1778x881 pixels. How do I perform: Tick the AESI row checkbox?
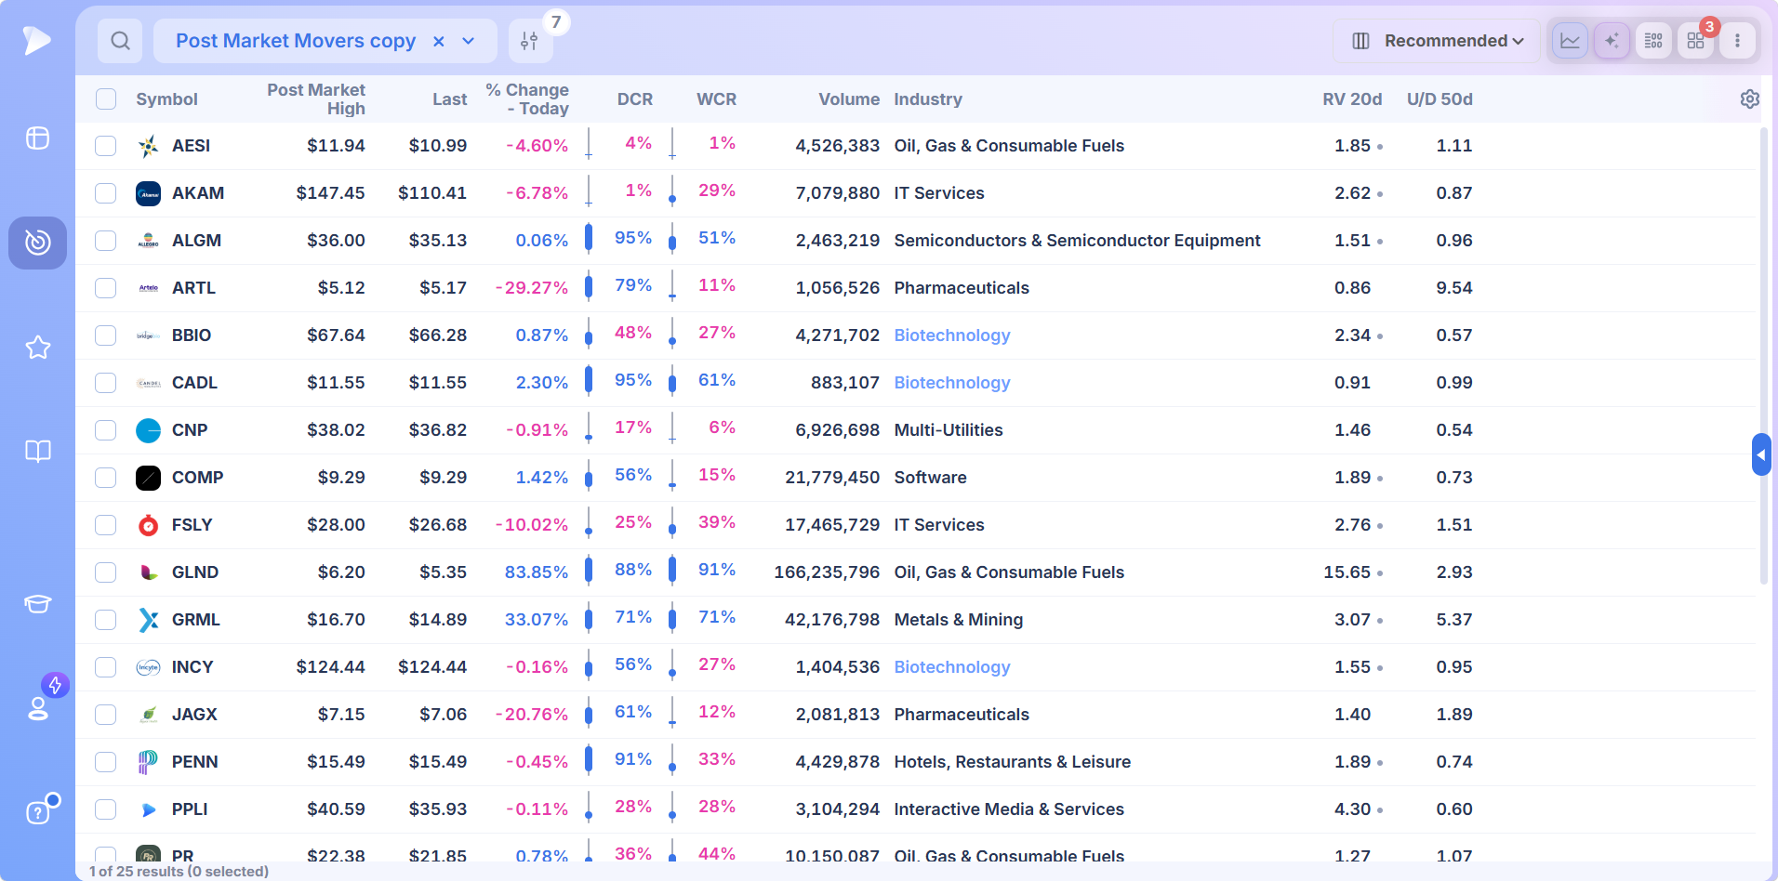tap(106, 146)
